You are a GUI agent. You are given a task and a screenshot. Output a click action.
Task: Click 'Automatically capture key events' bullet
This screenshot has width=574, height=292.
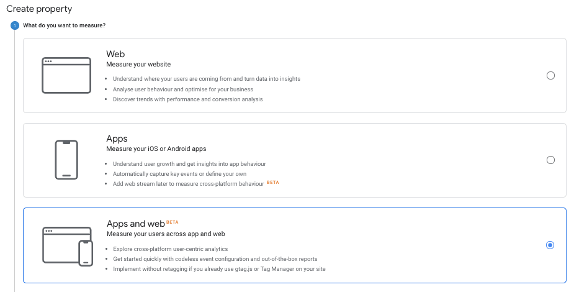click(x=180, y=174)
